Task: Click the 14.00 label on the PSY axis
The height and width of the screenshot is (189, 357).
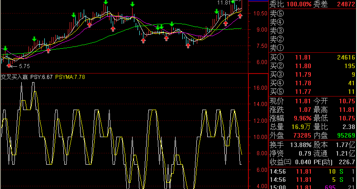Action: click(261, 104)
